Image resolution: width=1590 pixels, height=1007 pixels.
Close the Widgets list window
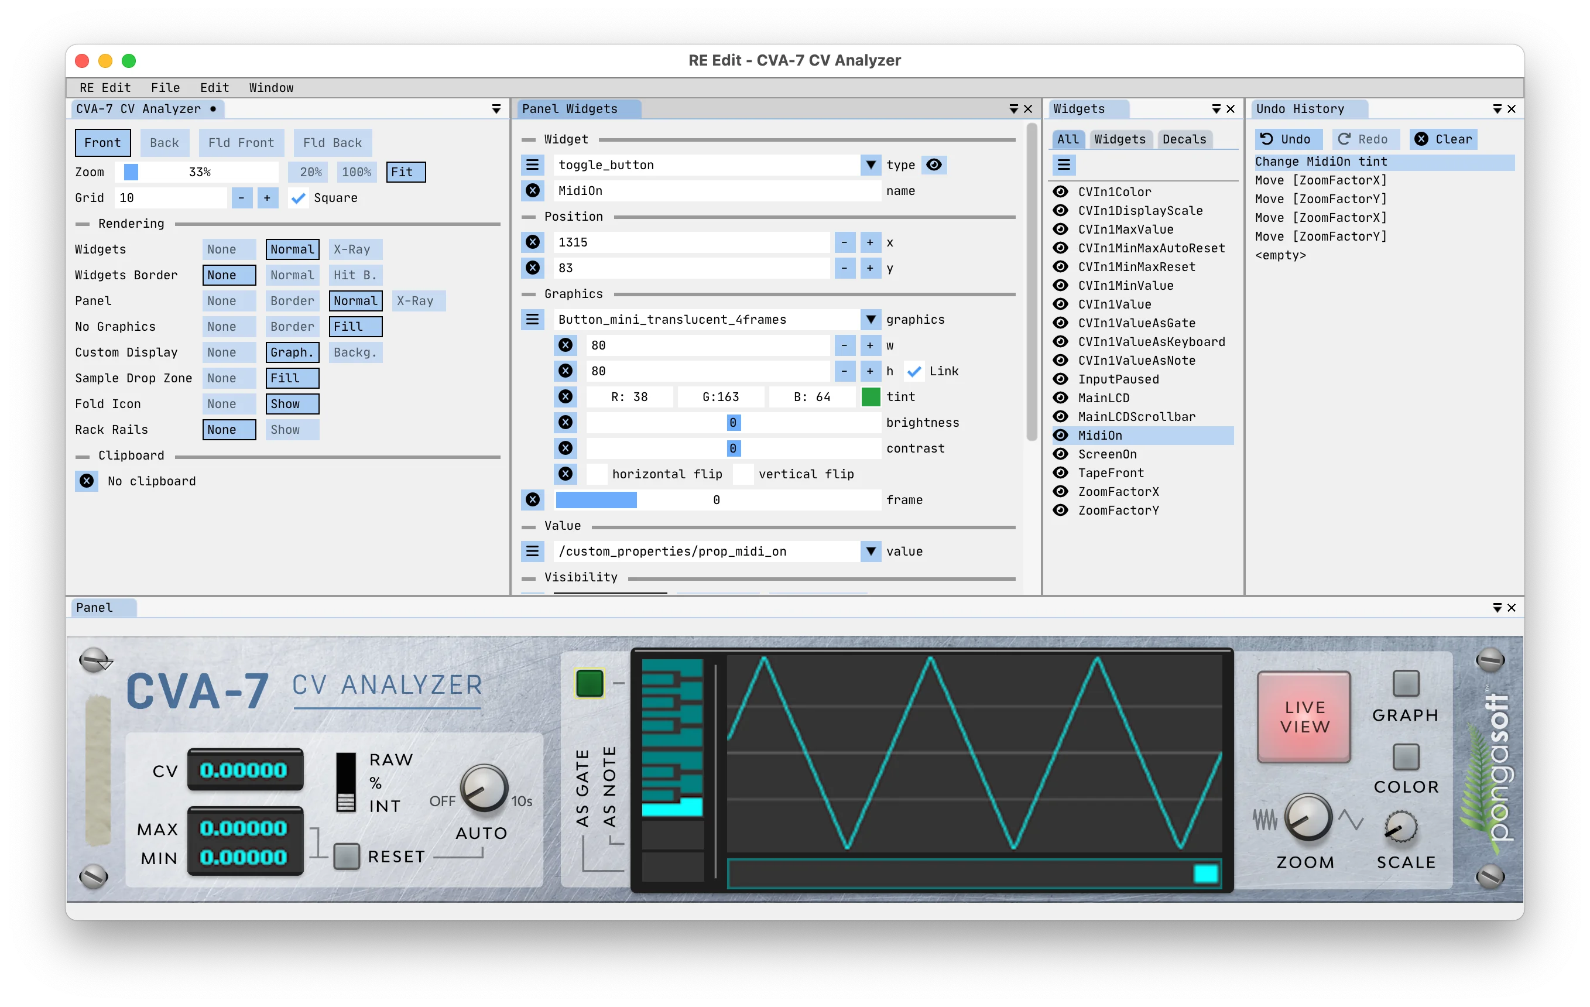click(1231, 109)
